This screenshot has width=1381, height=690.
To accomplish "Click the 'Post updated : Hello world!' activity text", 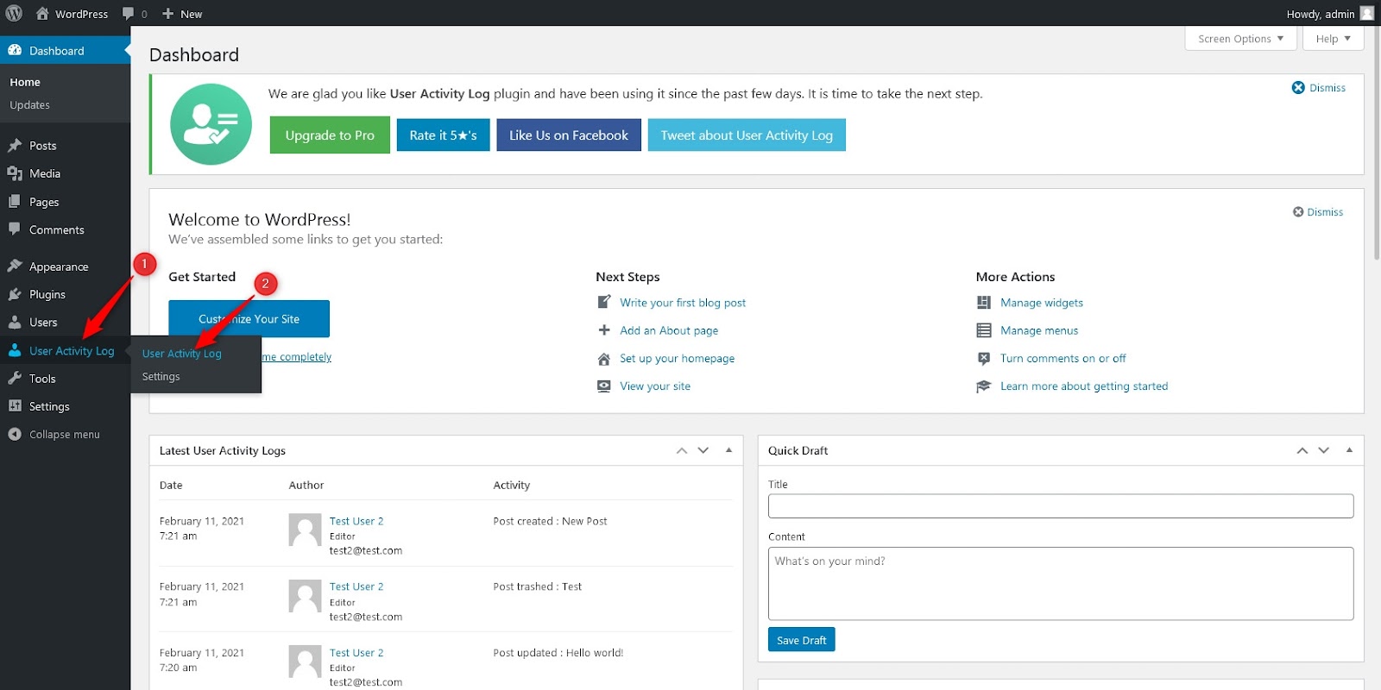I will coord(558,653).
